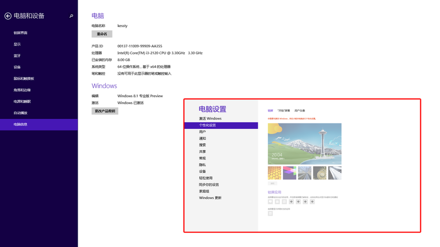Image resolution: width=440 pixels, height=247 pixels.
Task: Click the Intel Core i3-2120 processor text
Action: tap(160, 53)
